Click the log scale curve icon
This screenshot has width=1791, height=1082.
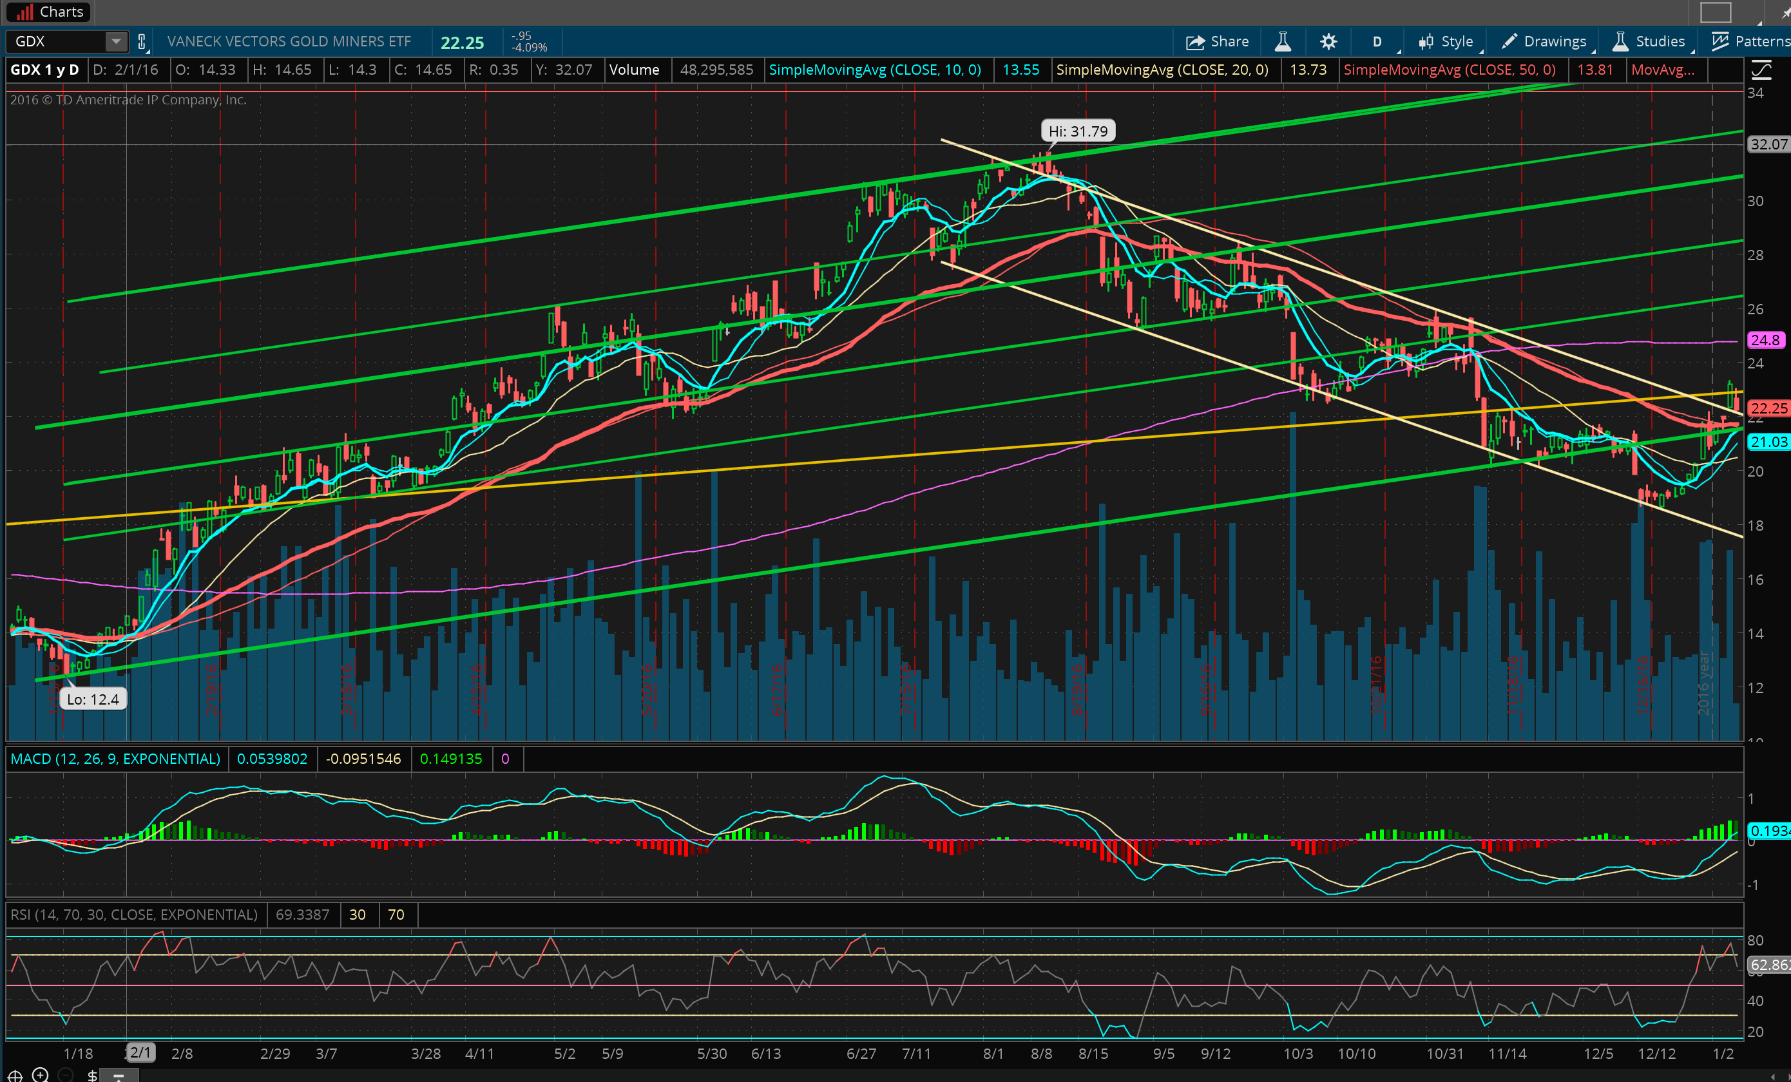click(1761, 70)
